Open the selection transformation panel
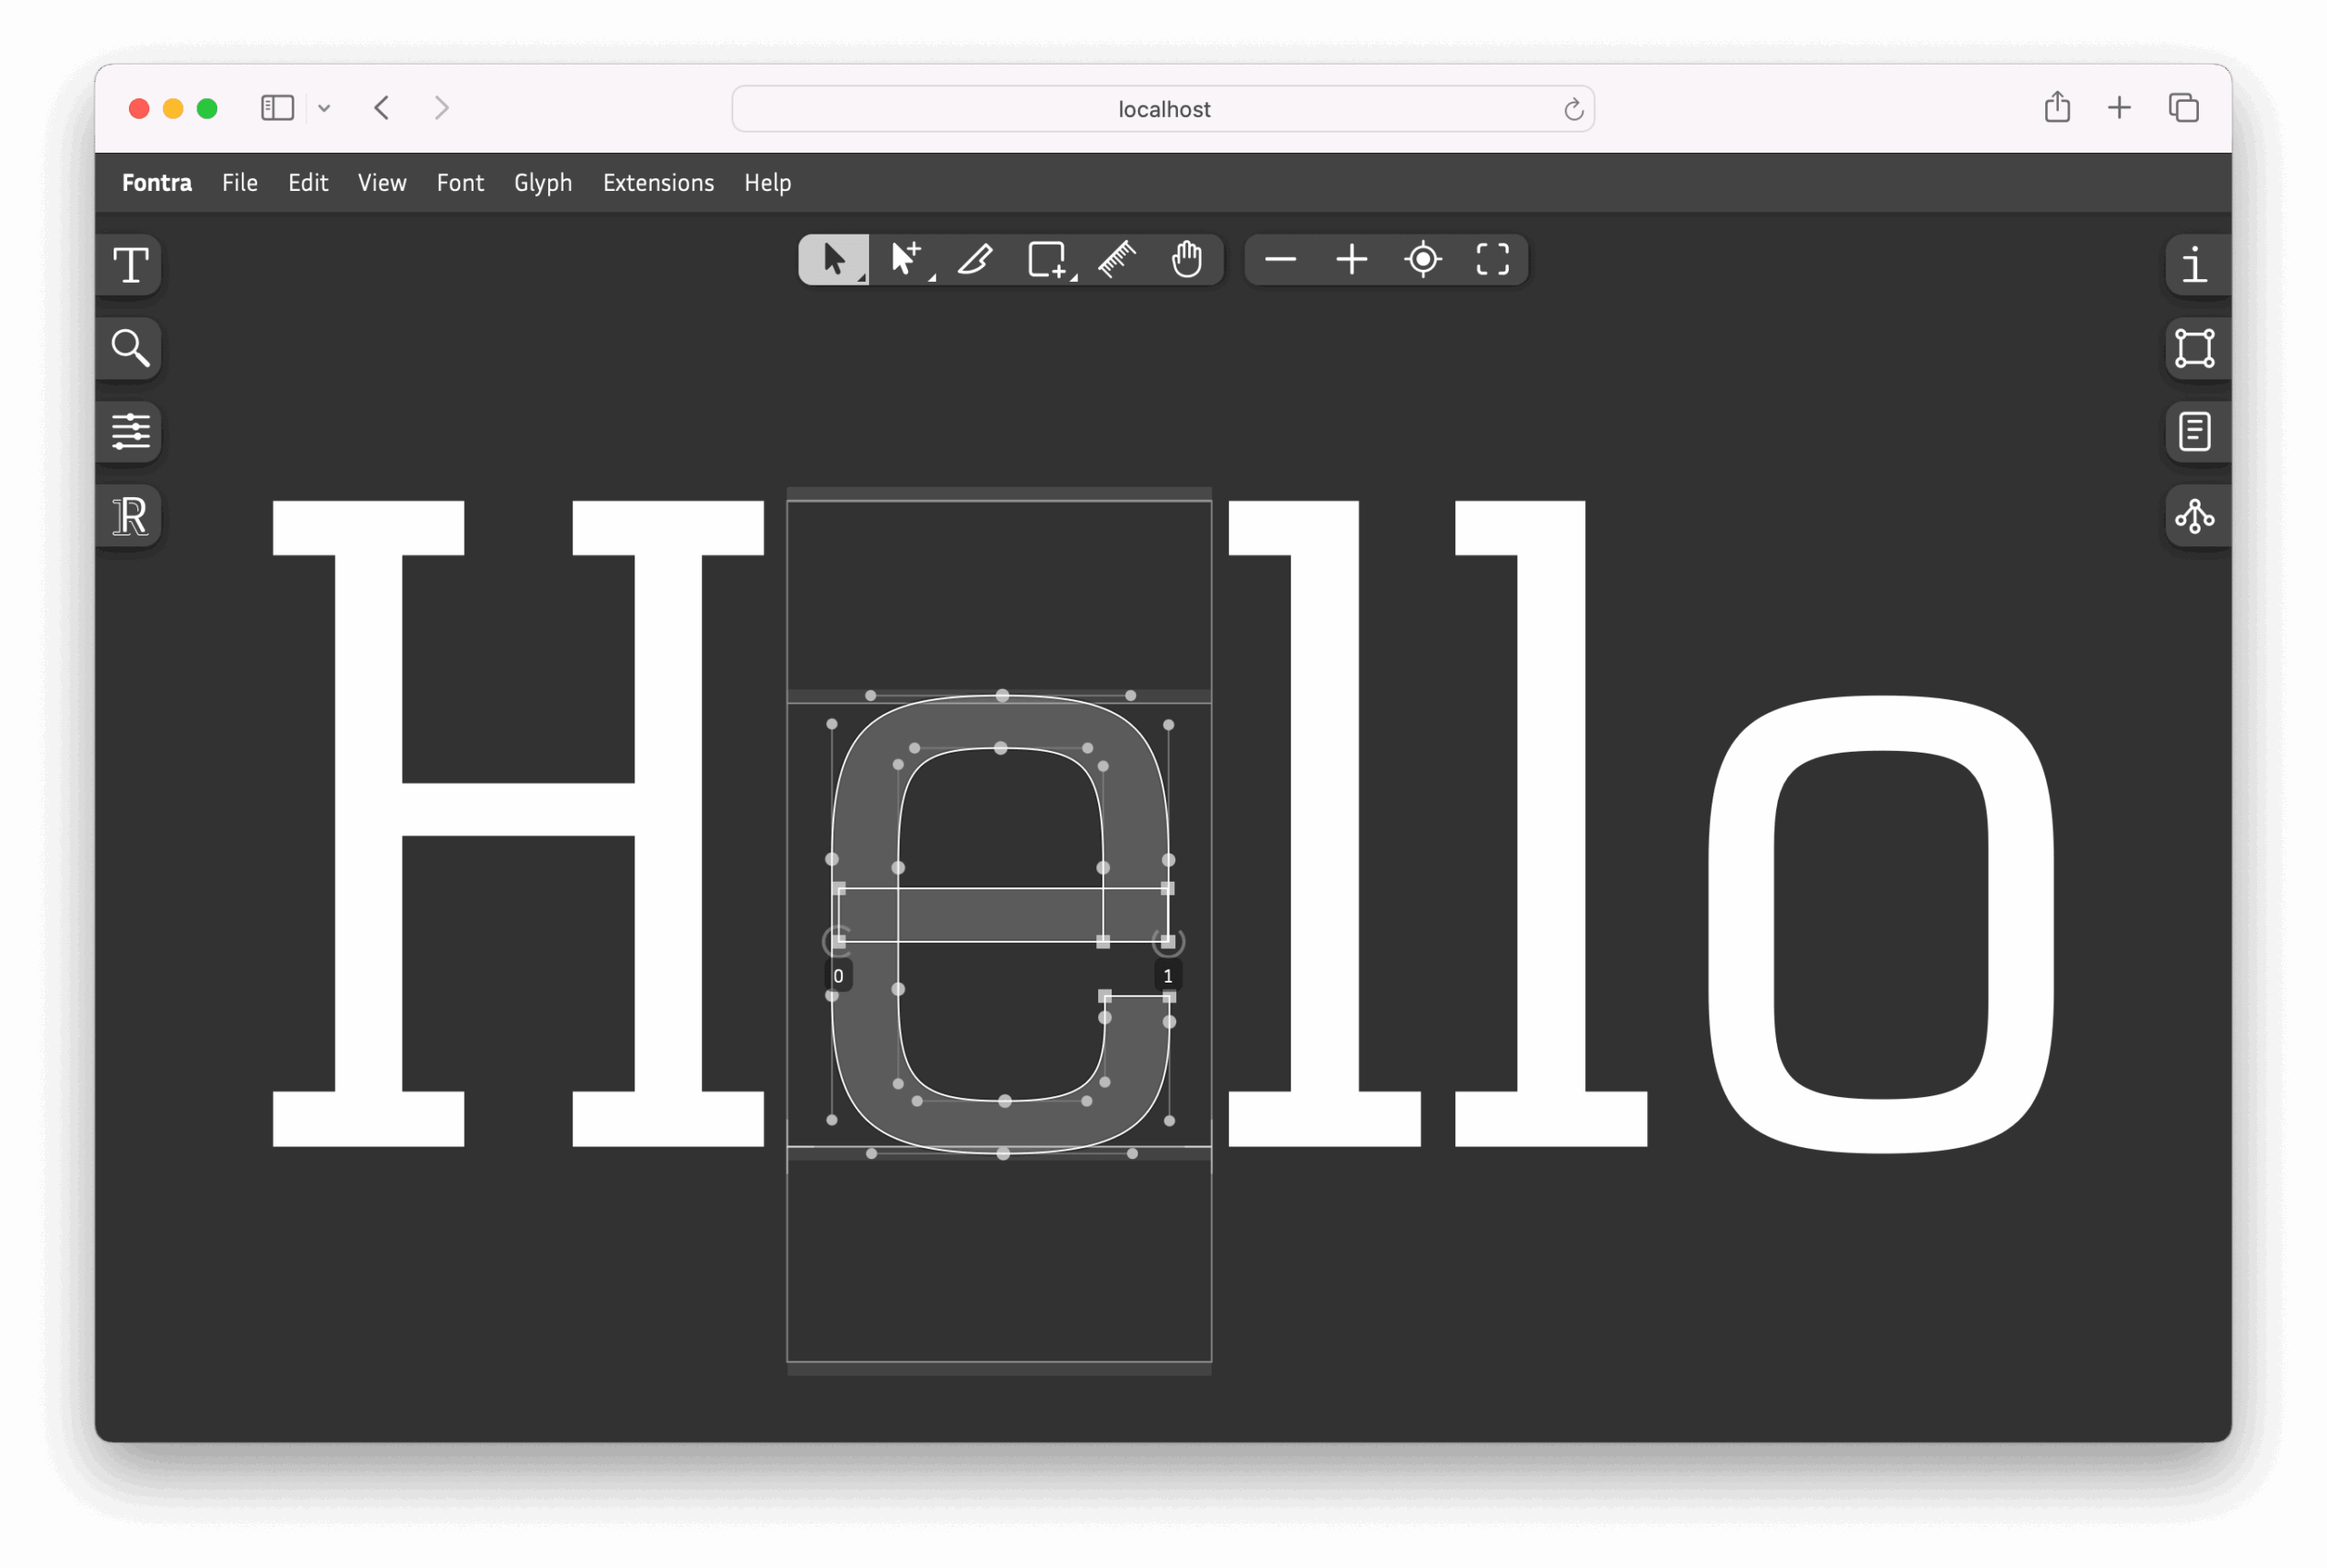 tap(2194, 348)
